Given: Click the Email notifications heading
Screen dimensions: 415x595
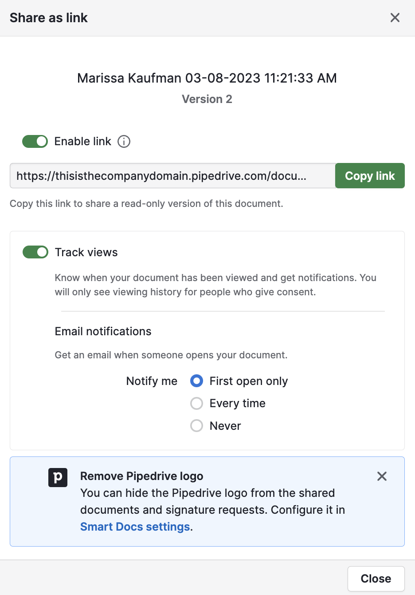Looking at the screenshot, I should (103, 331).
